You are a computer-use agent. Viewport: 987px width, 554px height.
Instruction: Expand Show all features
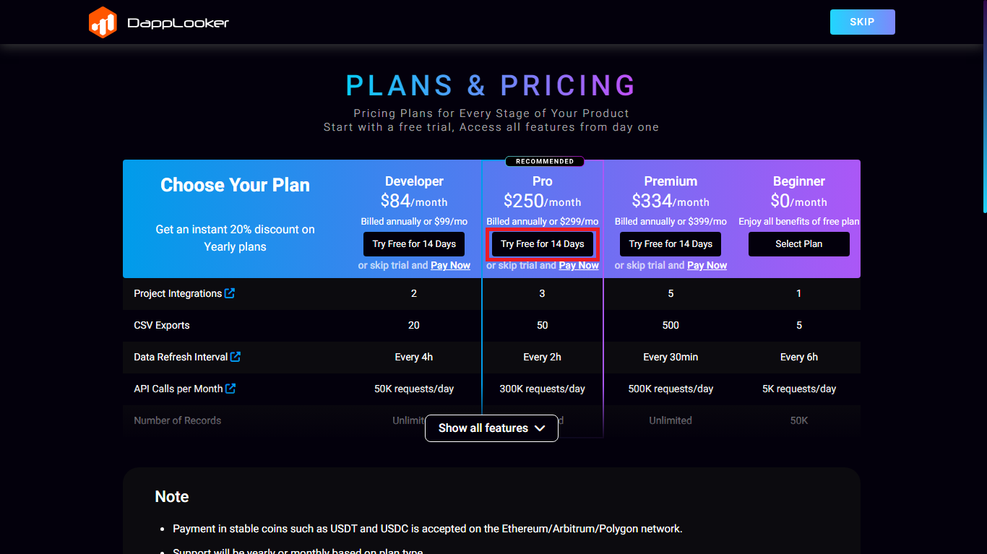pyautogui.click(x=491, y=428)
